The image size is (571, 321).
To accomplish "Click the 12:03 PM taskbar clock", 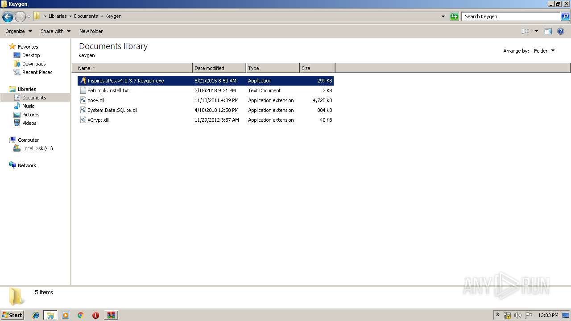I will 548,315.
